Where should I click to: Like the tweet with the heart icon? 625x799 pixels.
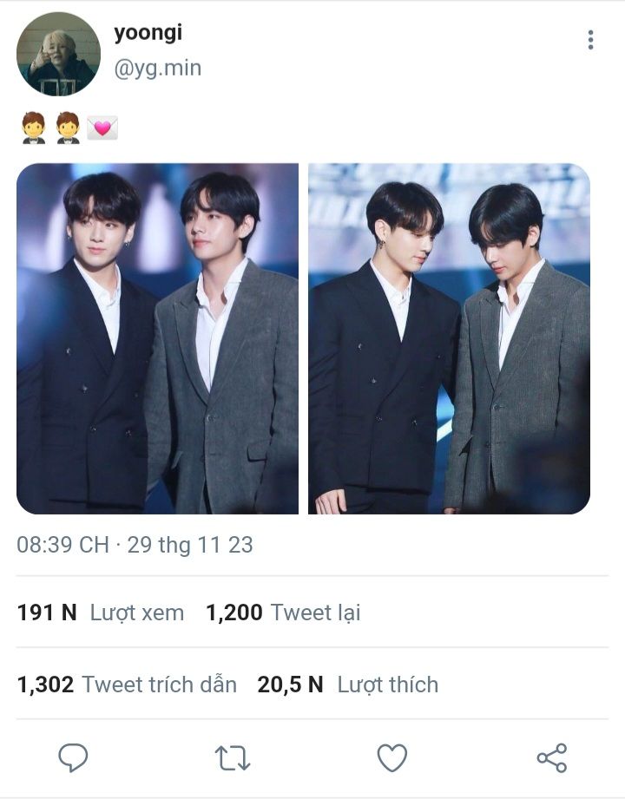(392, 758)
